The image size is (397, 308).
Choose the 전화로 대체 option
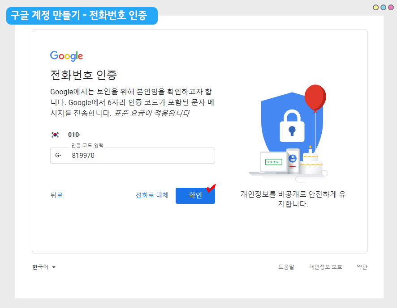pyautogui.click(x=152, y=195)
